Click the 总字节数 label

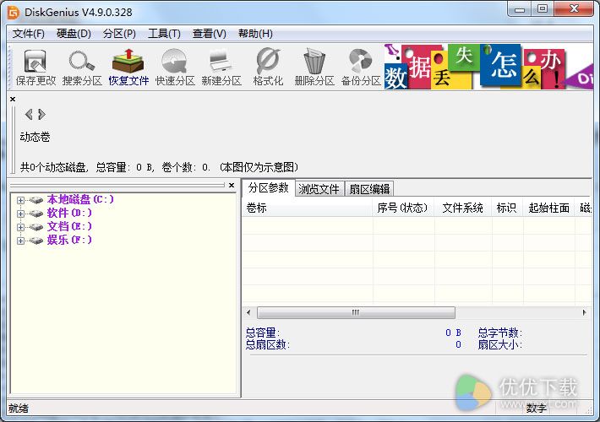[x=499, y=333]
